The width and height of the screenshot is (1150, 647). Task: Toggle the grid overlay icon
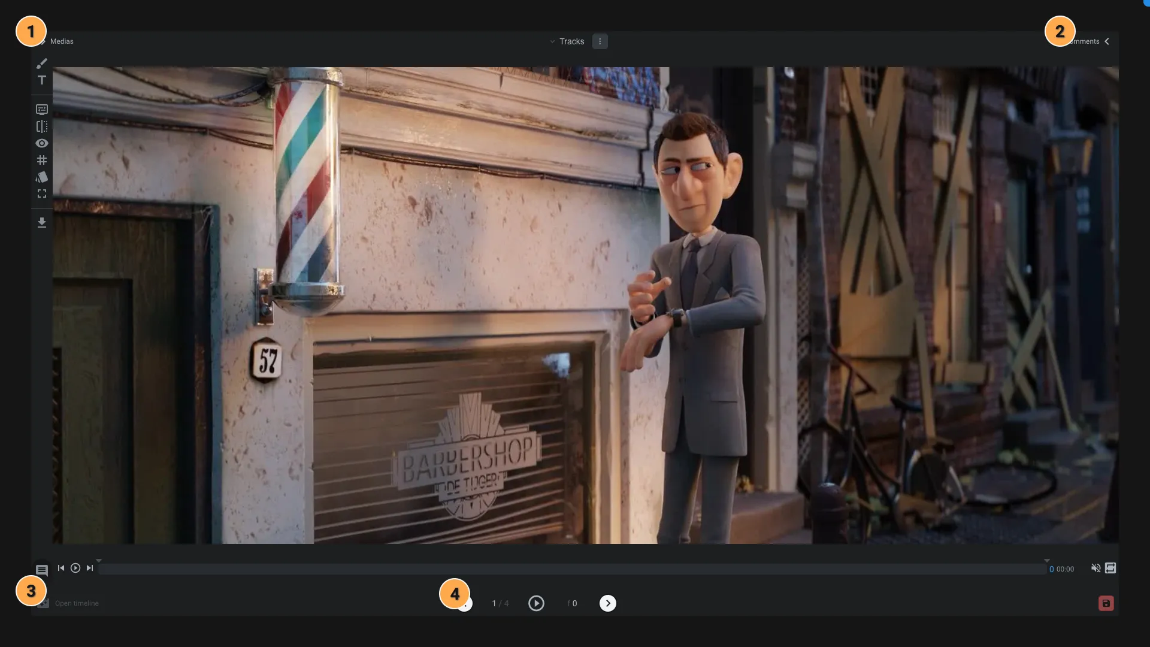(x=42, y=160)
